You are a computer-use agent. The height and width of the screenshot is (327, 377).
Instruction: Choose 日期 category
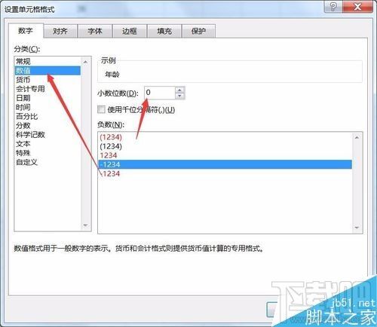48,98
